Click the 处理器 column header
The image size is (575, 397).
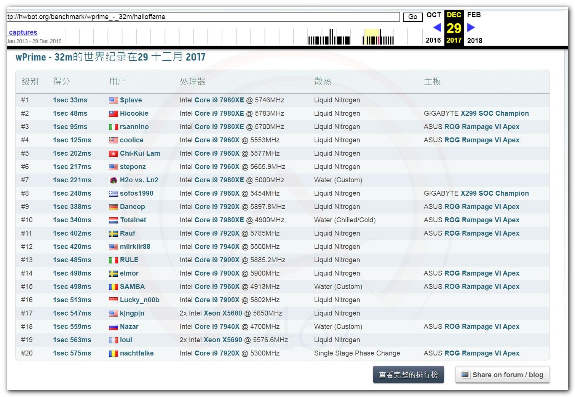tap(193, 81)
